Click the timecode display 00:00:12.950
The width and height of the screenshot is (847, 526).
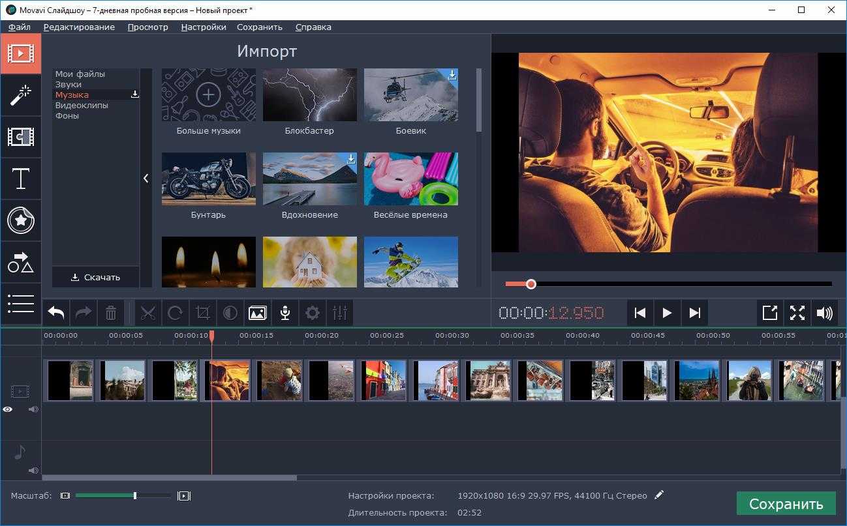(551, 314)
